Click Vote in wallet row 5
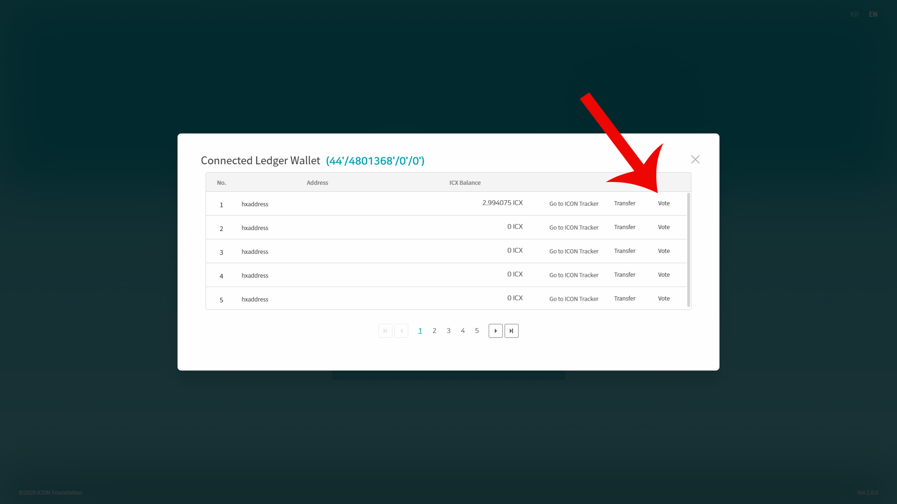Screen dimensions: 897x504 point(663,299)
